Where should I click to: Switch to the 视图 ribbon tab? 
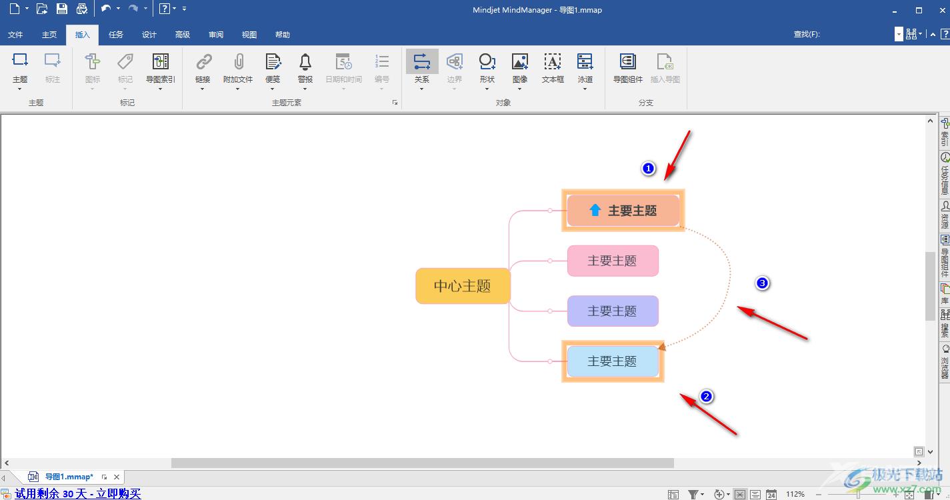click(249, 35)
